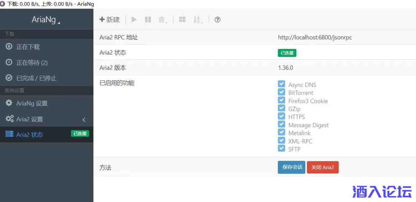Toggle the HTTPS checkbox
Viewport: 416px width, 202px height.
tap(281, 116)
